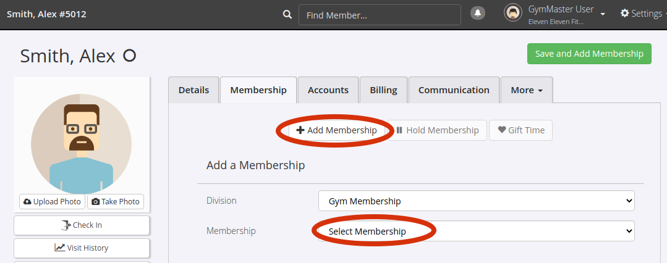Viewport: 667px width, 263px height.
Task: Open the notifications bell
Action: (478, 13)
